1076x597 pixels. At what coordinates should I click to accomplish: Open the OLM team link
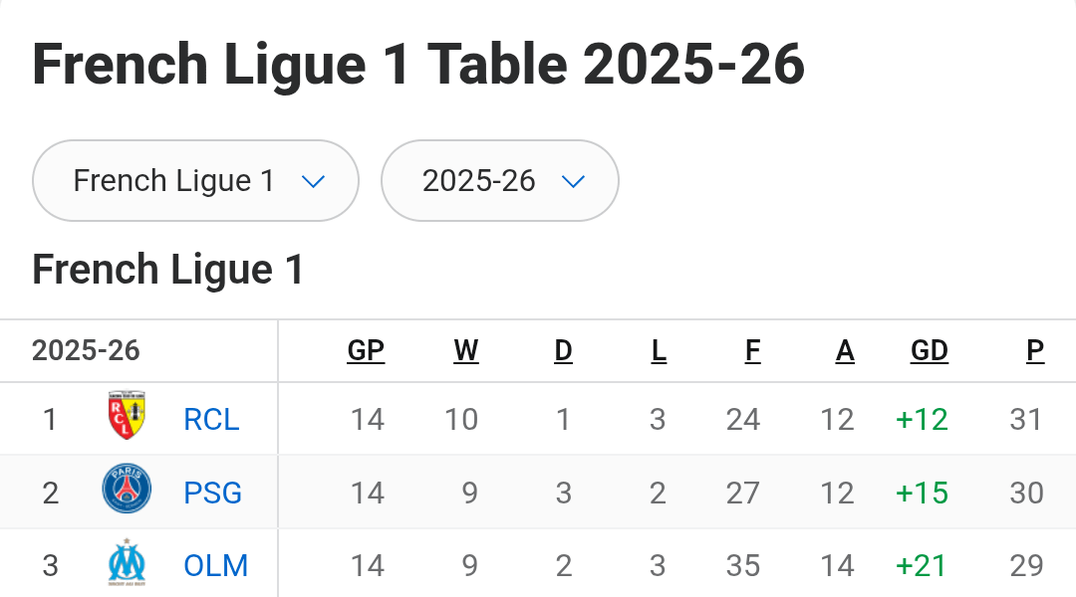[215, 565]
